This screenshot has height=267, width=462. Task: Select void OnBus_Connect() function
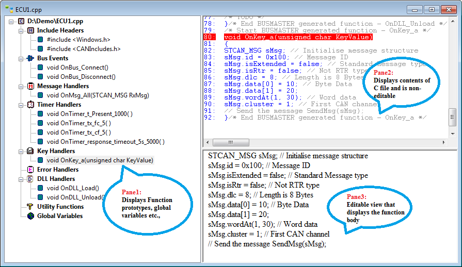(77, 68)
